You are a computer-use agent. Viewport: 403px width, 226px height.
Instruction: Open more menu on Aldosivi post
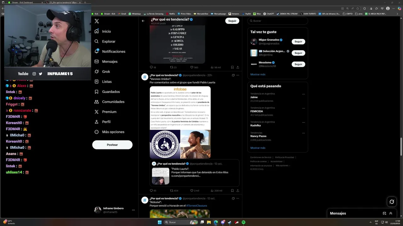238,198
